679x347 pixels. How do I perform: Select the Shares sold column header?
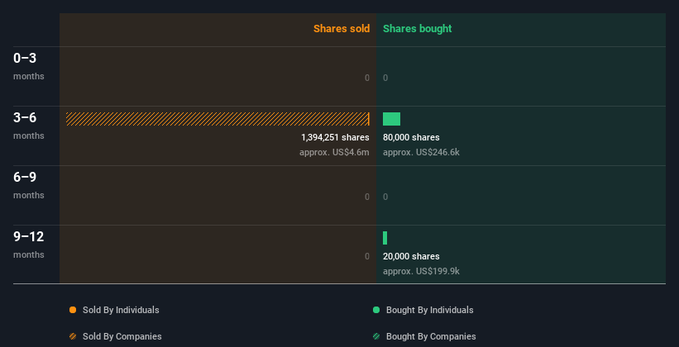342,29
